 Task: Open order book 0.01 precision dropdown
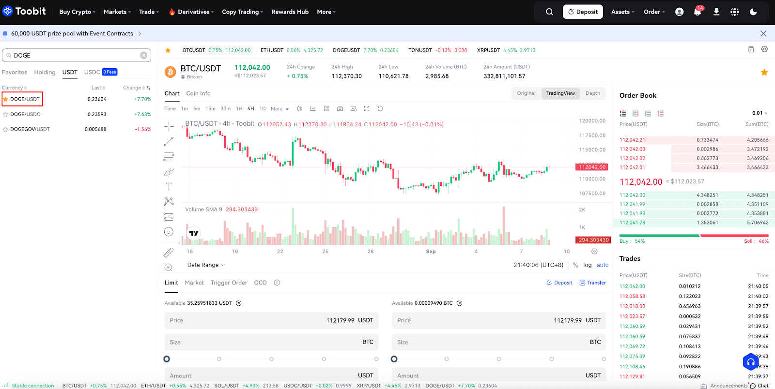click(759, 113)
